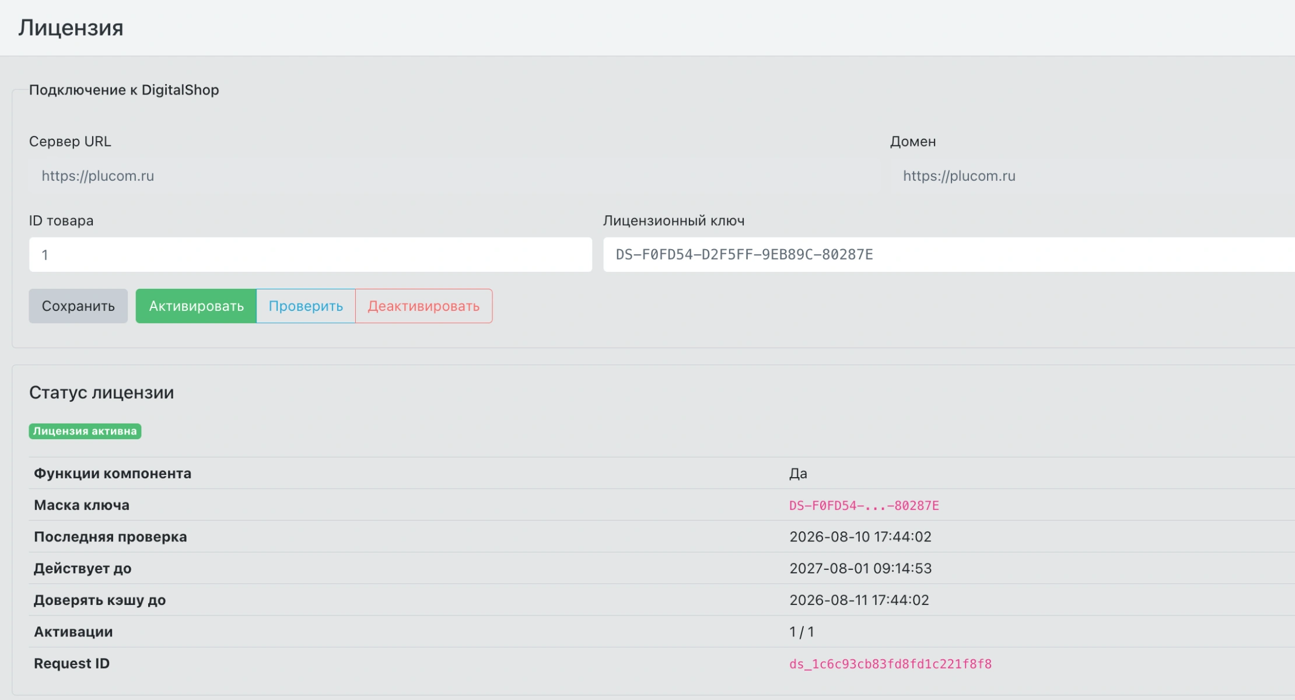The width and height of the screenshot is (1295, 700).
Task: Click the Активации value 1 / 1
Action: [801, 632]
